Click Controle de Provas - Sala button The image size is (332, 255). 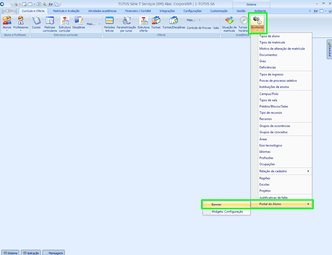click(203, 28)
